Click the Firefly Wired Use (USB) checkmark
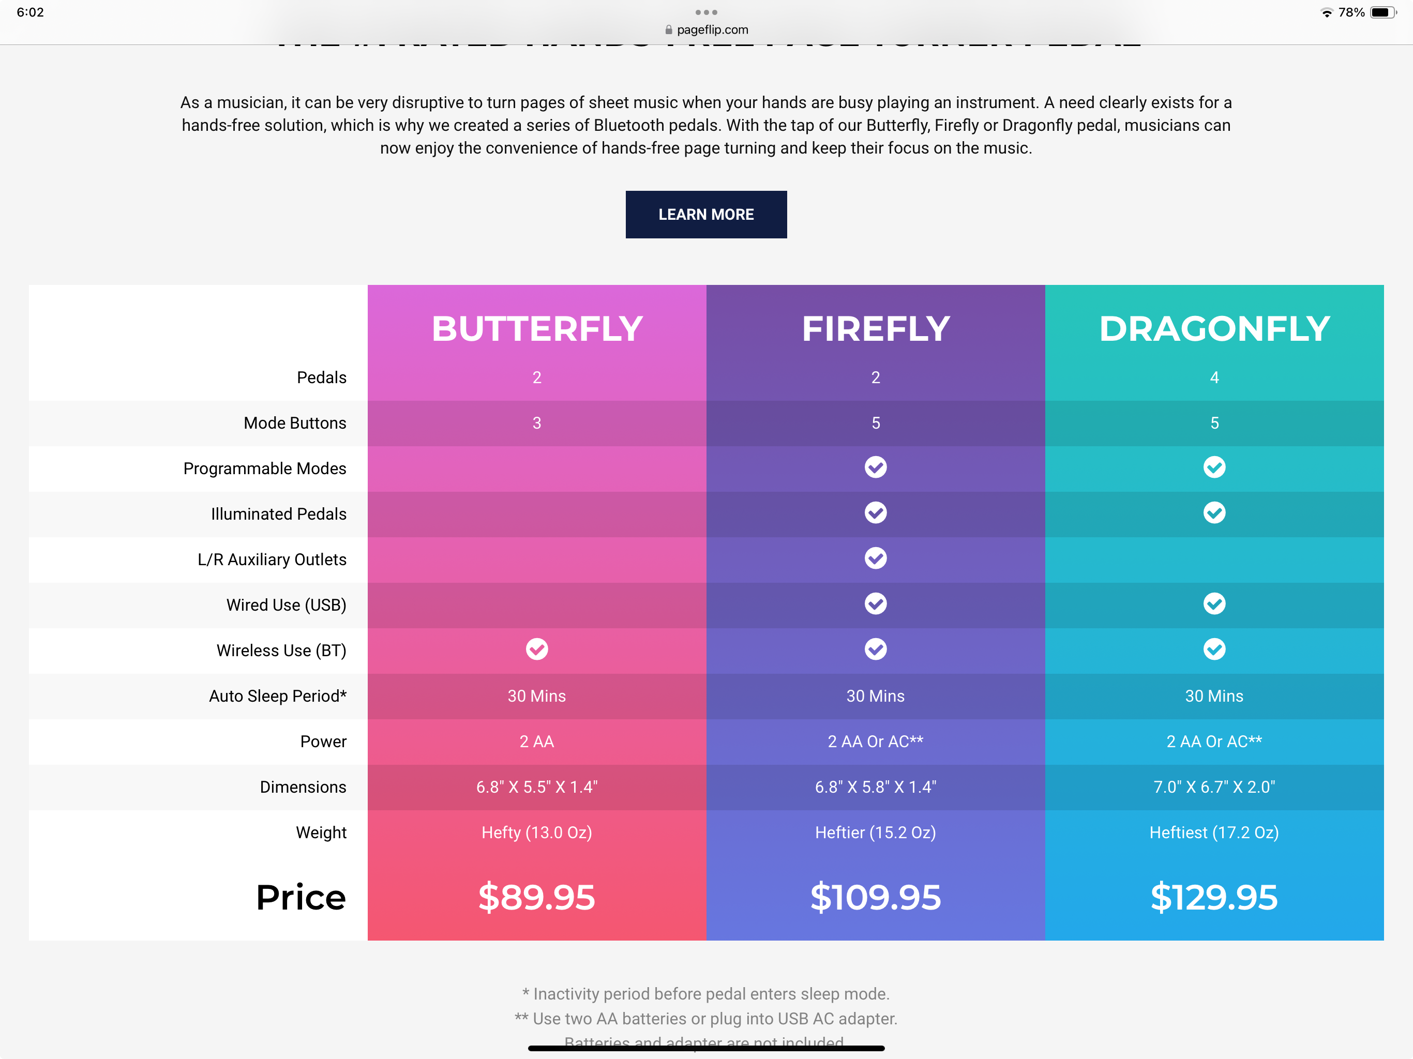 coord(875,603)
